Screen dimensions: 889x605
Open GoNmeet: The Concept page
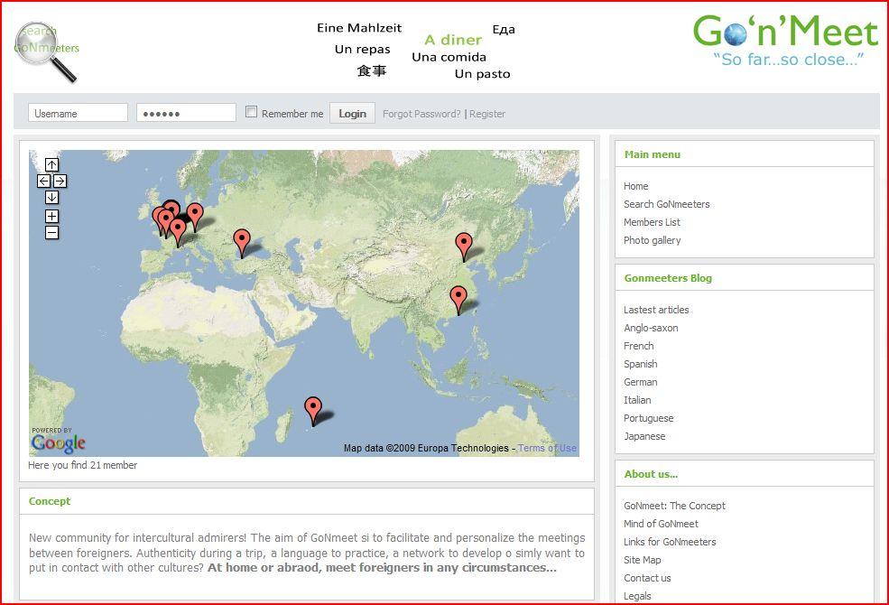click(675, 506)
